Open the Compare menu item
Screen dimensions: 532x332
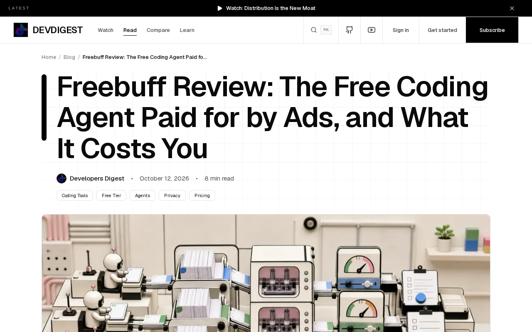(x=158, y=30)
